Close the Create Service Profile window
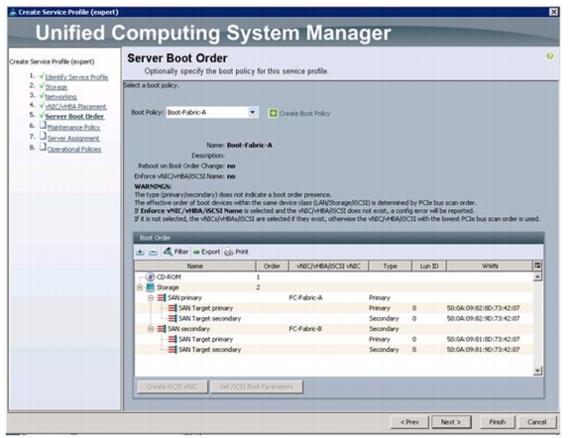571x438 pixels. [x=553, y=12]
